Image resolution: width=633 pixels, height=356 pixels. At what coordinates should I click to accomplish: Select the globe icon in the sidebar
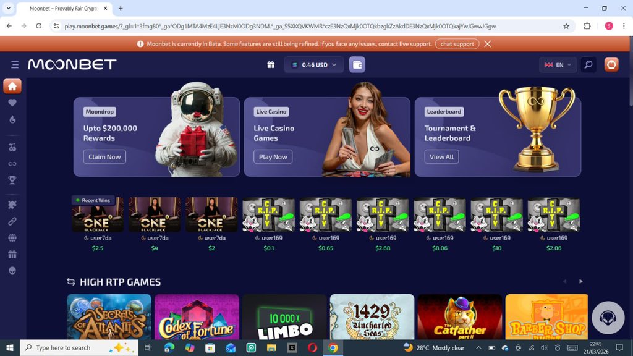pos(13,237)
